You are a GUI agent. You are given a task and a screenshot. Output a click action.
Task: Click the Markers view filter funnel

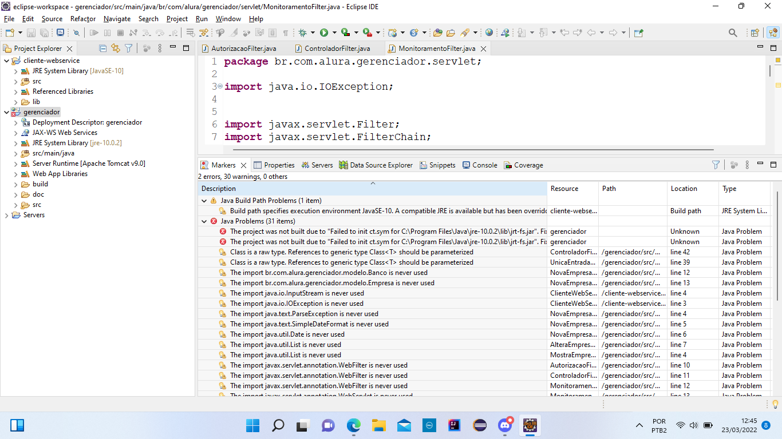[716, 165]
